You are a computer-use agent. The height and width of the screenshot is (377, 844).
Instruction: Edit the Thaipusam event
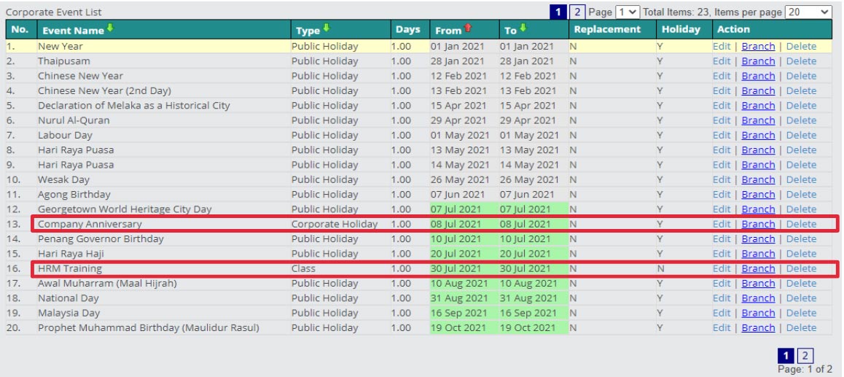722,61
